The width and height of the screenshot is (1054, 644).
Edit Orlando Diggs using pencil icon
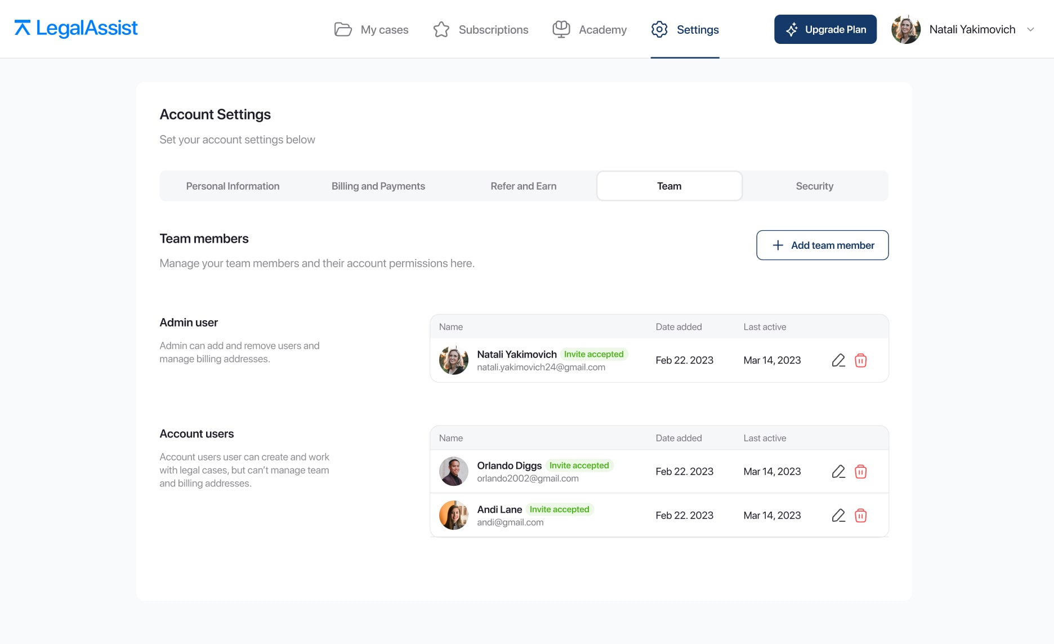pyautogui.click(x=838, y=472)
